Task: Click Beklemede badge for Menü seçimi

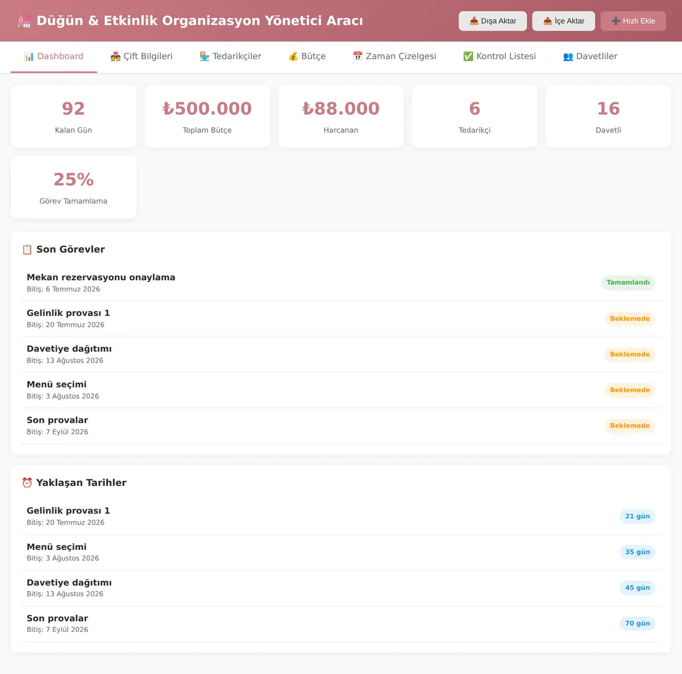Action: [x=630, y=390]
